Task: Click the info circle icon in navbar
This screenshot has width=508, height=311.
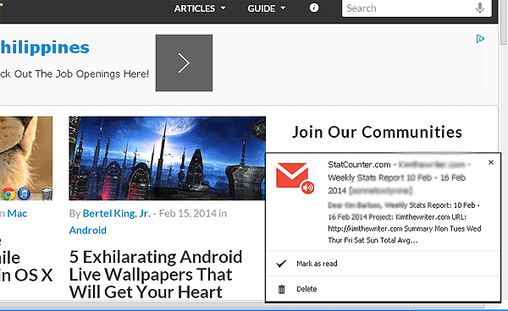Action: click(314, 8)
